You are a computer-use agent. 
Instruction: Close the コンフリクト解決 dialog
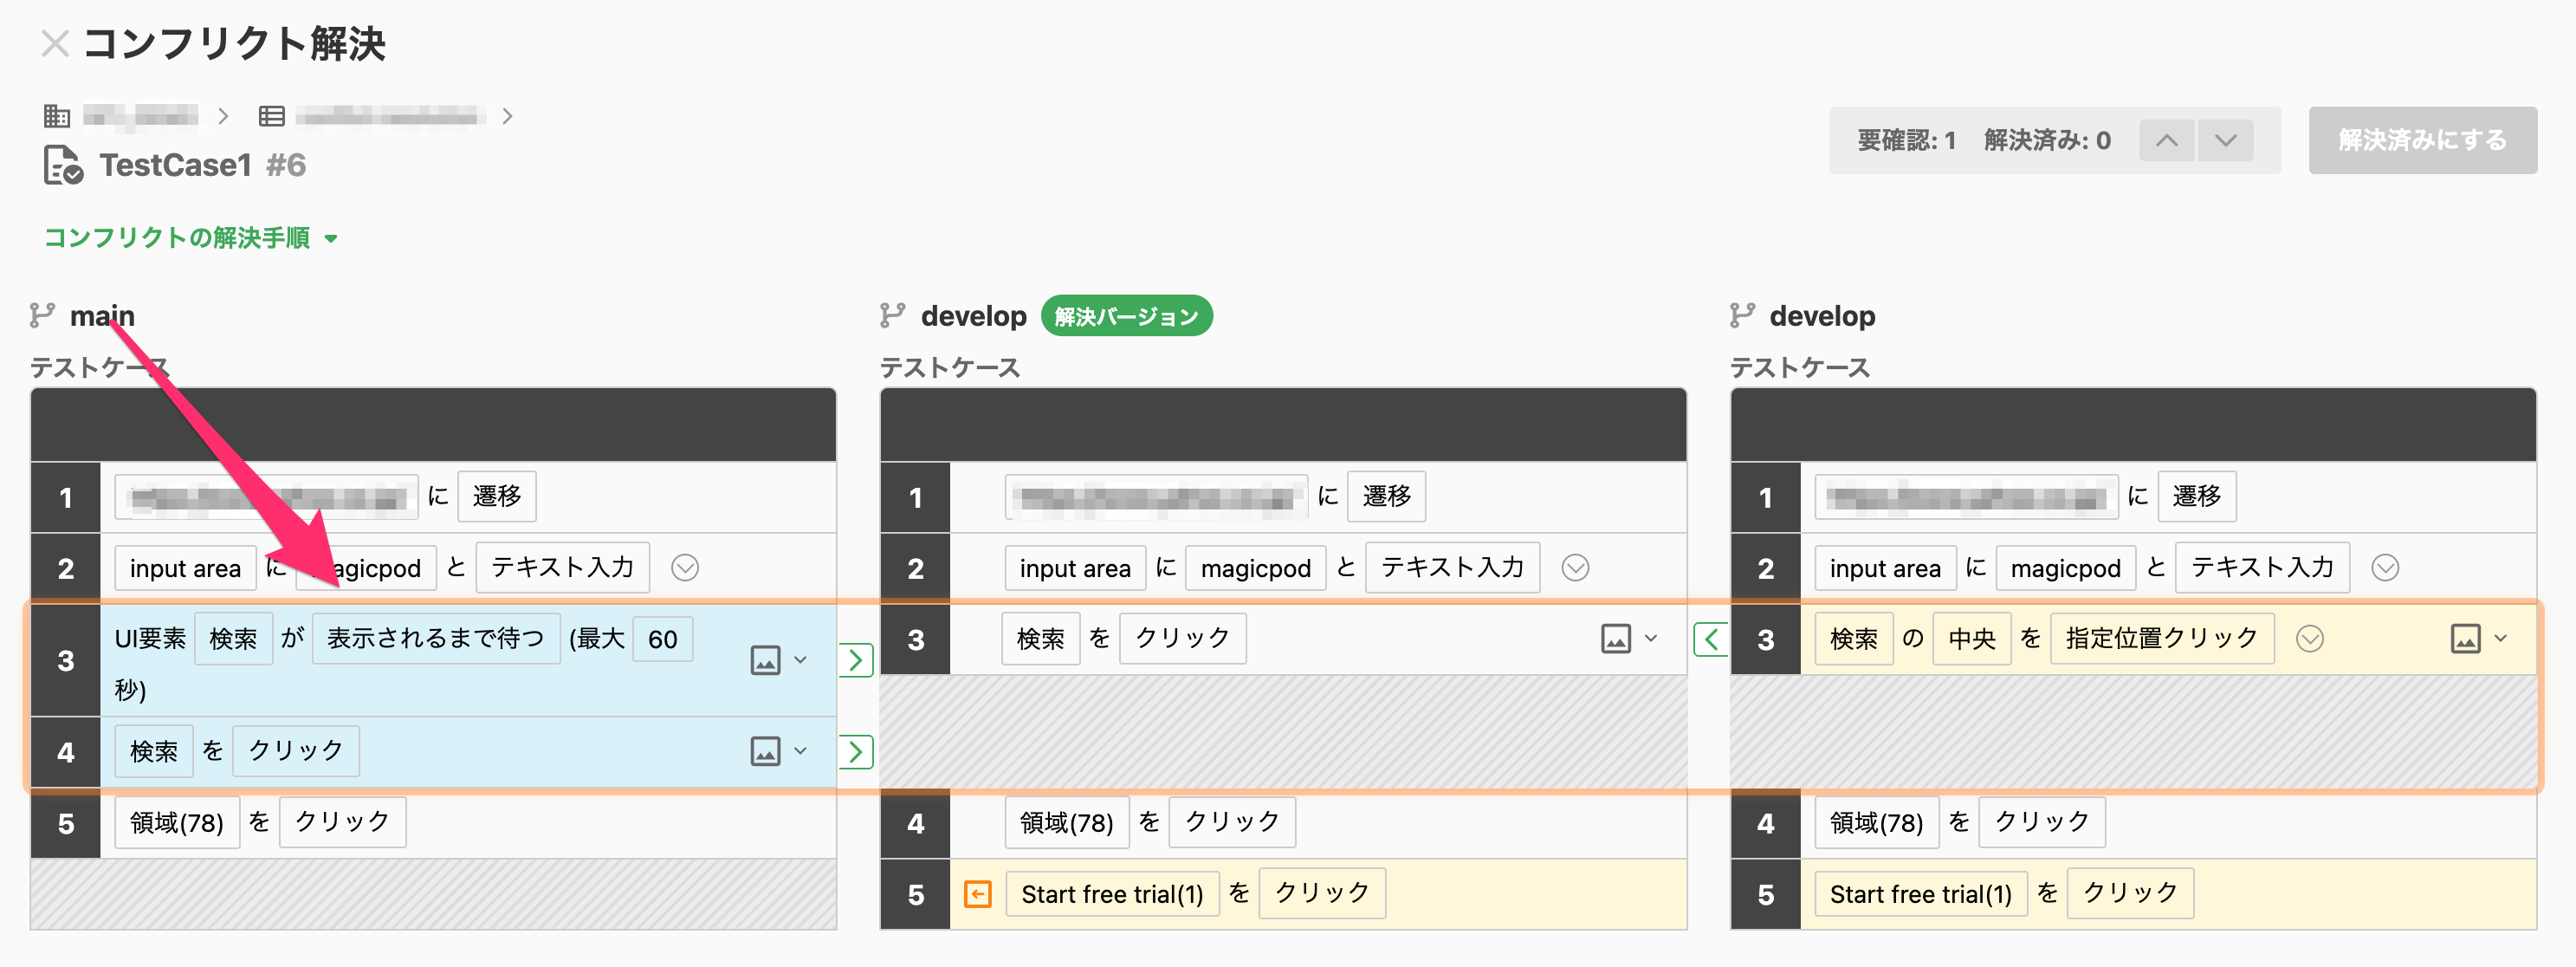click(55, 44)
